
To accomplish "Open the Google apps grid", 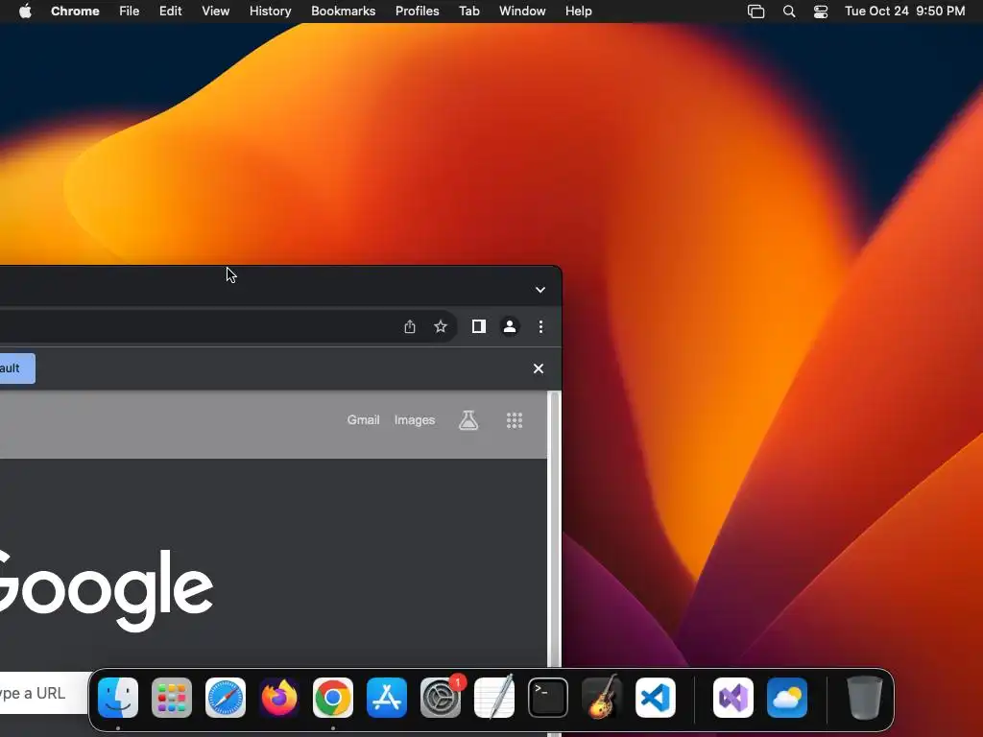I will (515, 420).
